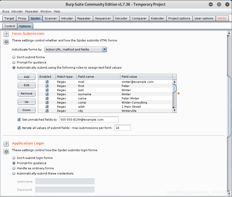Toggle enabled checkbox for surname rule

coord(47,94)
